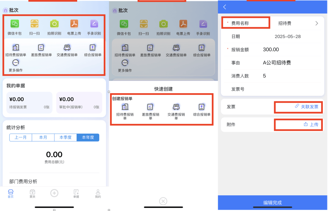Switch statistics period to 本月
The image size is (328, 211).
[x=43, y=137]
